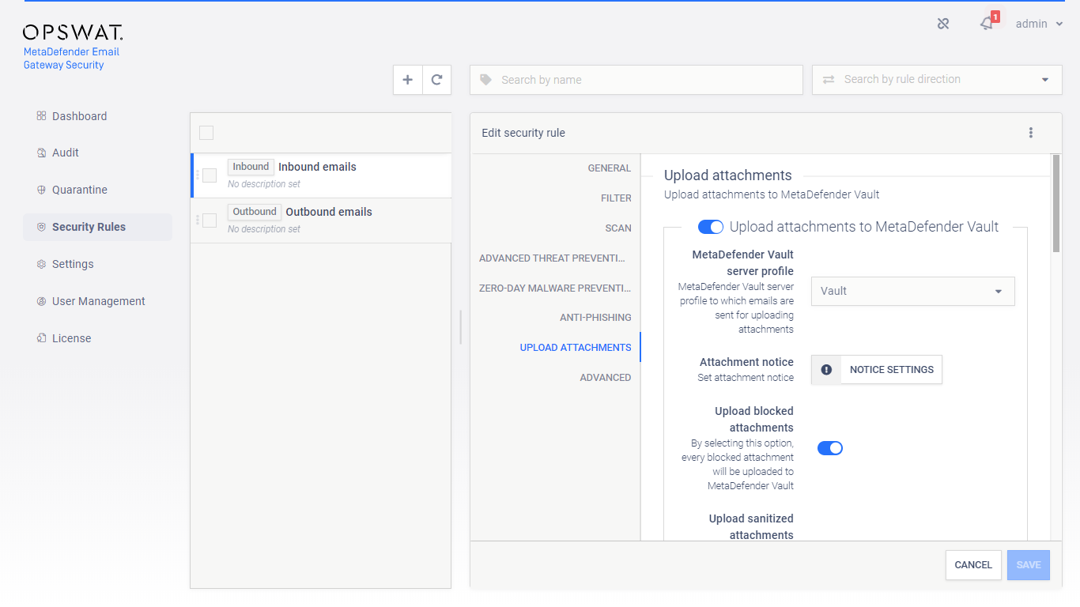Open the Search by rule direction dropdown
This screenshot has width=1080, height=607.
point(937,80)
